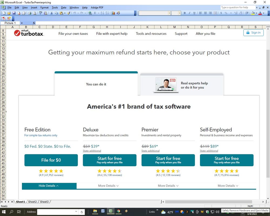
Task: Open Windows Start menu
Action: pos(4,212)
